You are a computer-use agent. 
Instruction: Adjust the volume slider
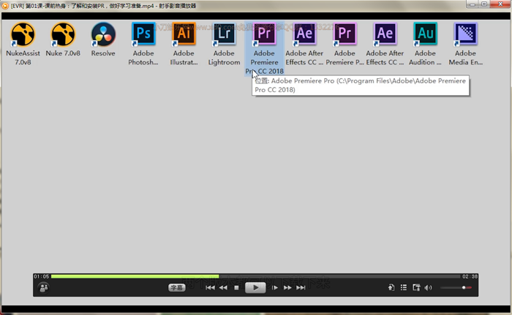coord(456,287)
